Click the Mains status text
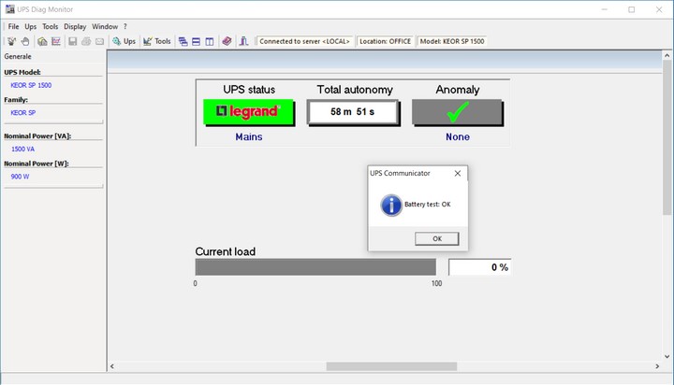 249,137
